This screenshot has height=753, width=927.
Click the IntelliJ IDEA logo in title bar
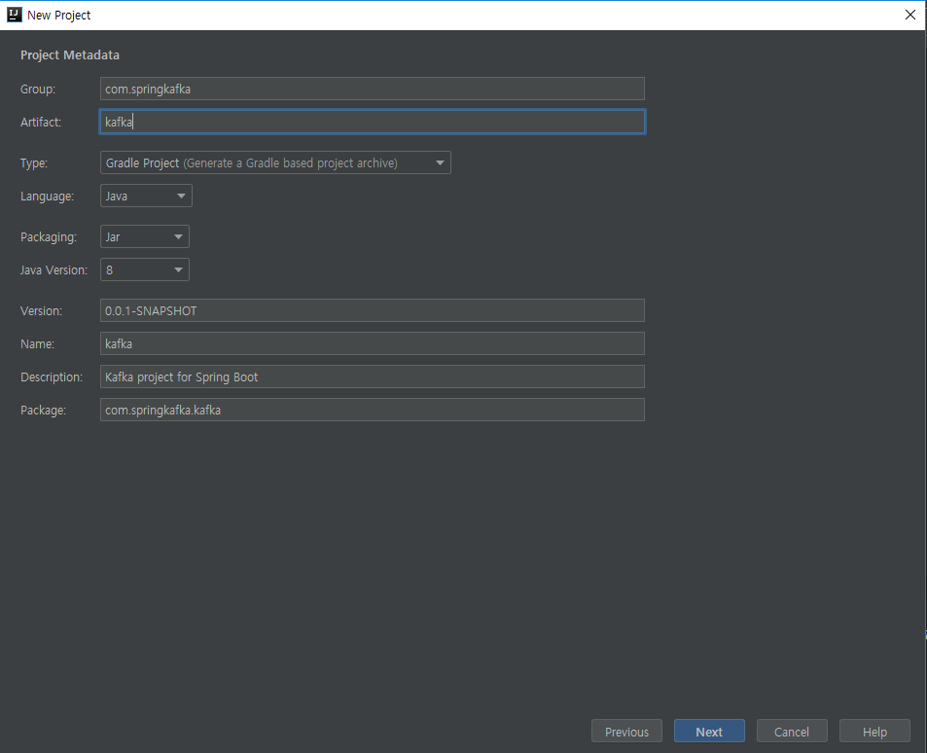point(15,15)
